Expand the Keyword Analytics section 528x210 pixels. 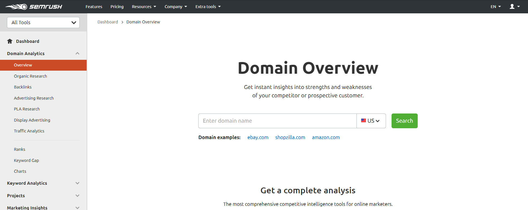43,183
